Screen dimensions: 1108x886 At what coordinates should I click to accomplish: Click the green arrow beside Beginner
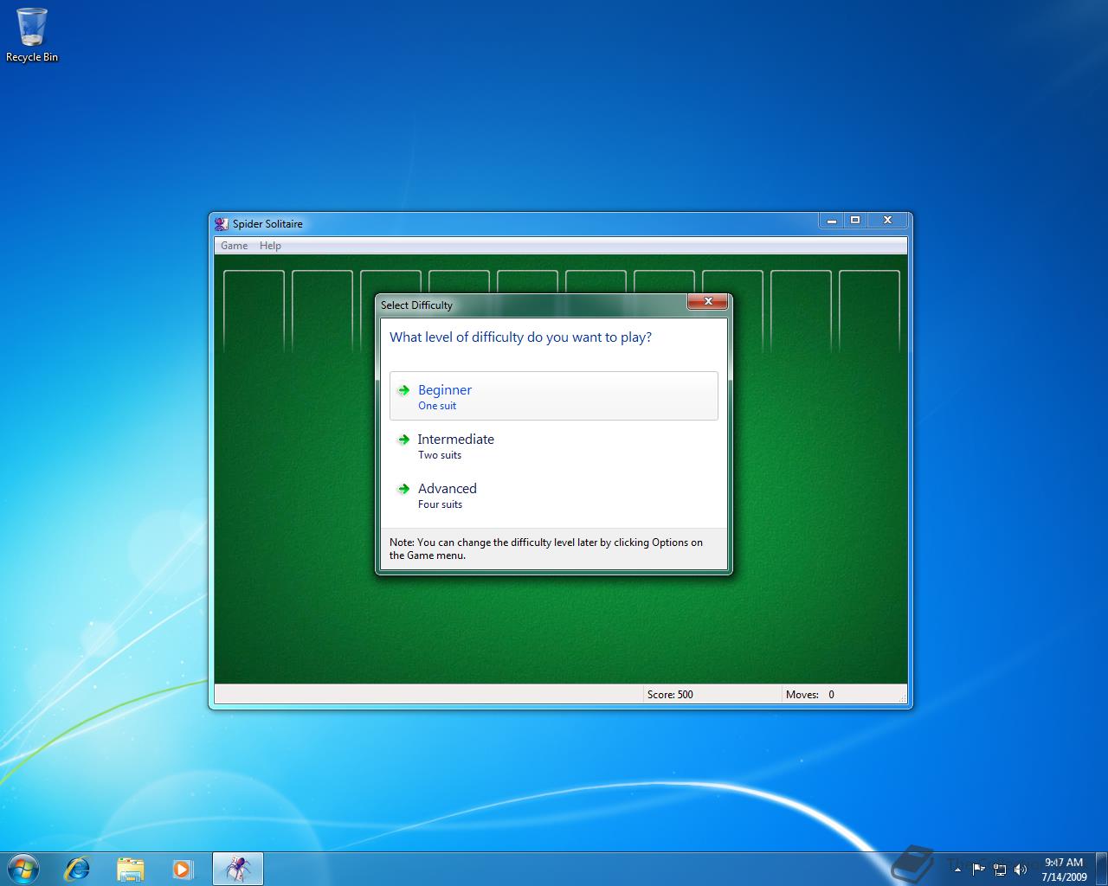[x=403, y=390]
